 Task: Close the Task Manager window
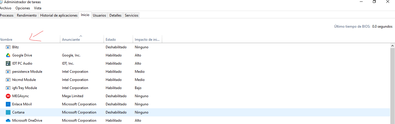click(x=388, y=2)
